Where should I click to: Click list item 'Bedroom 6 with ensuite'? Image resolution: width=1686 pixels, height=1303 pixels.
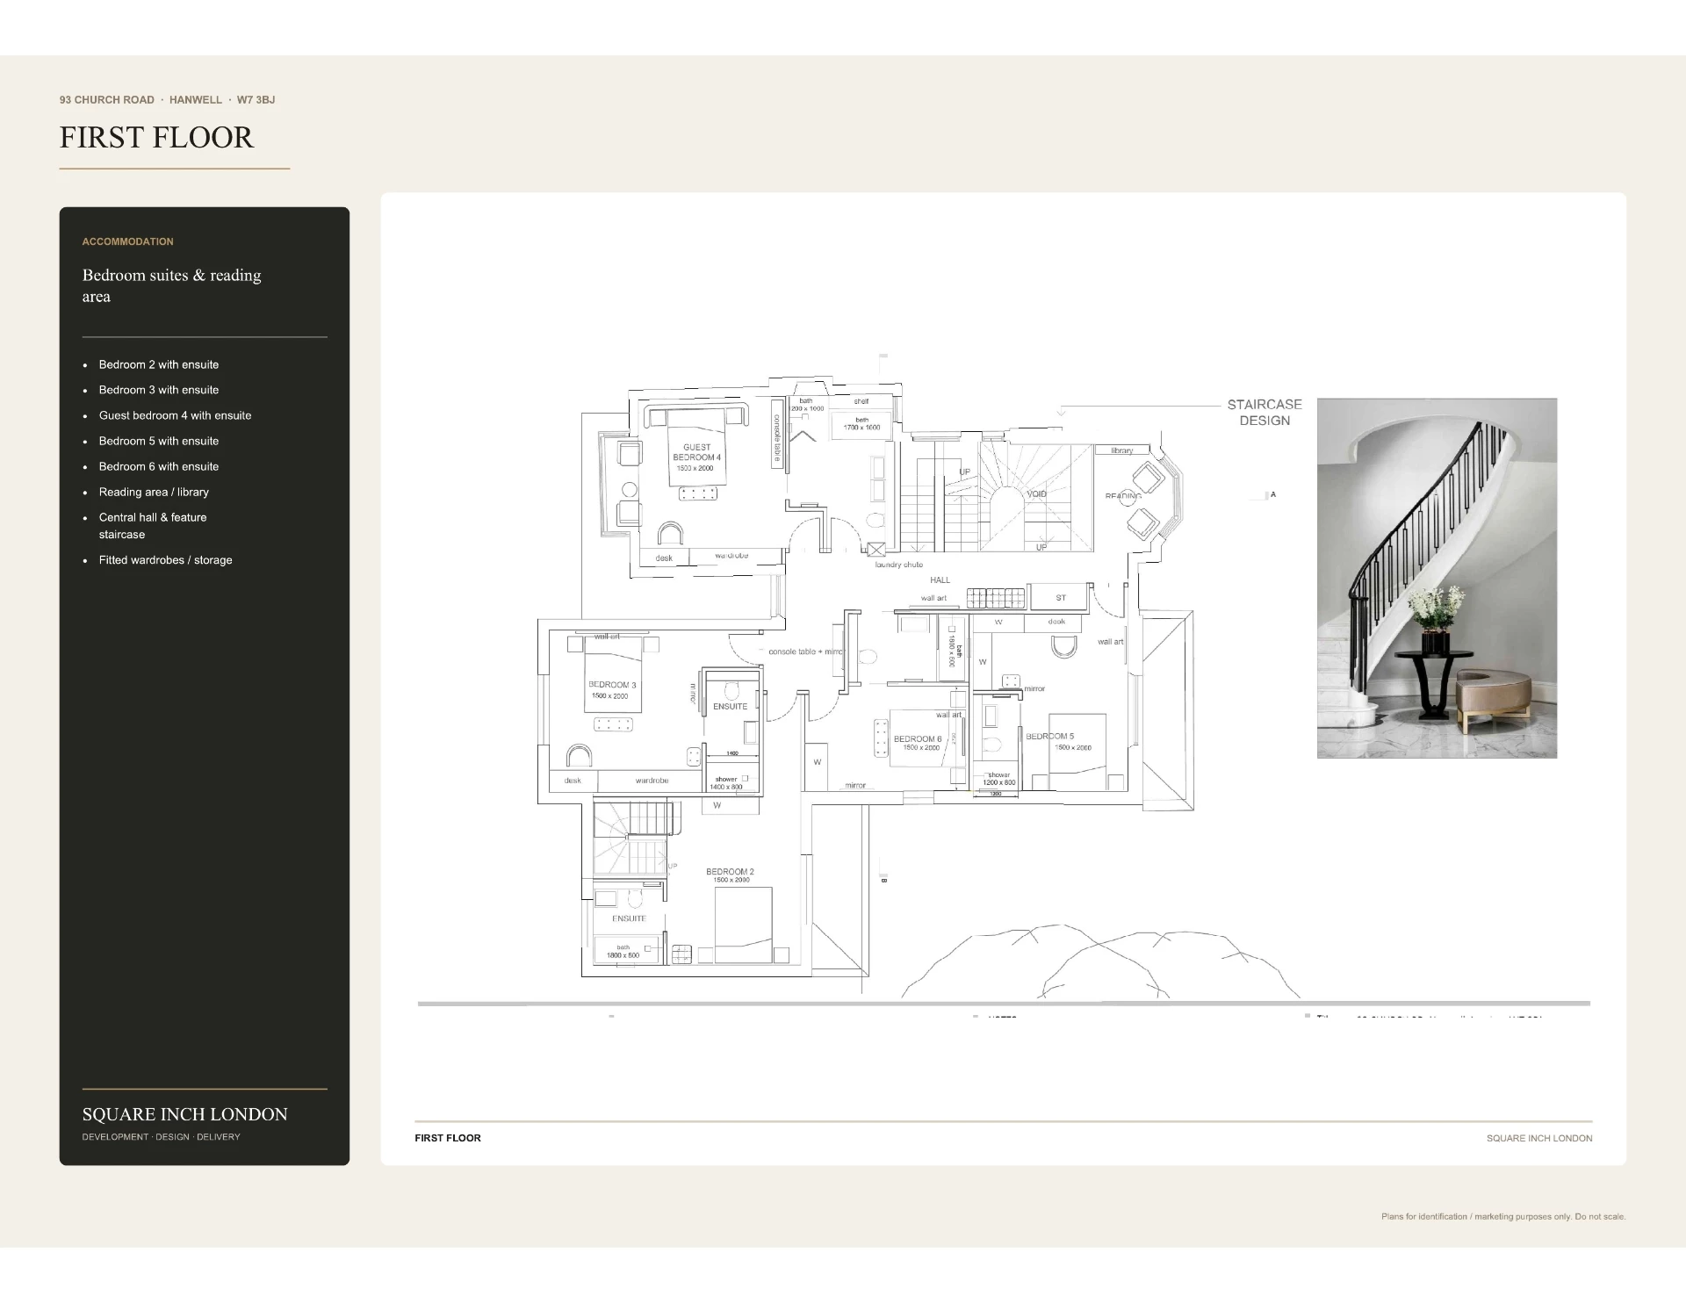tap(159, 466)
